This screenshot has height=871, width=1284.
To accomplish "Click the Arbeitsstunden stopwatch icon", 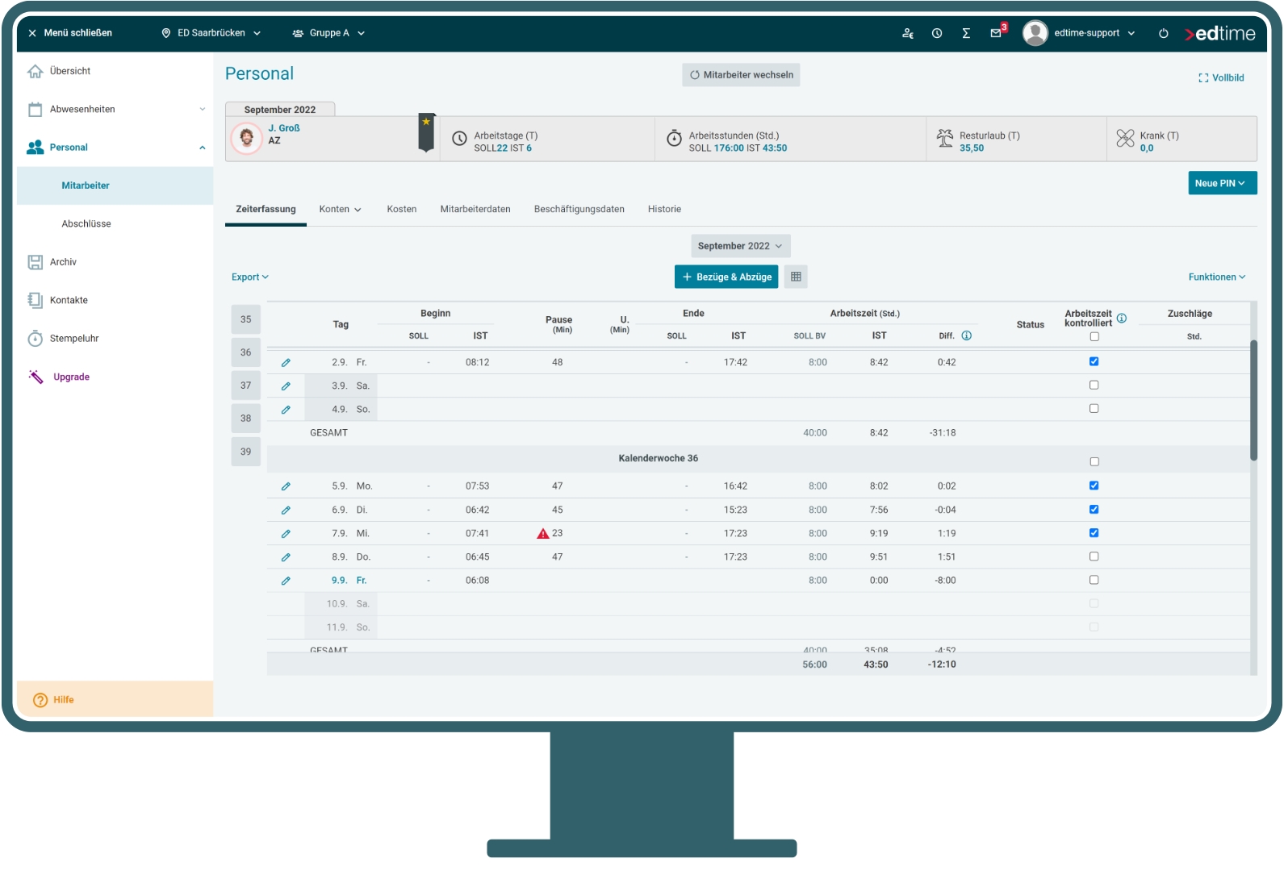I will (674, 138).
